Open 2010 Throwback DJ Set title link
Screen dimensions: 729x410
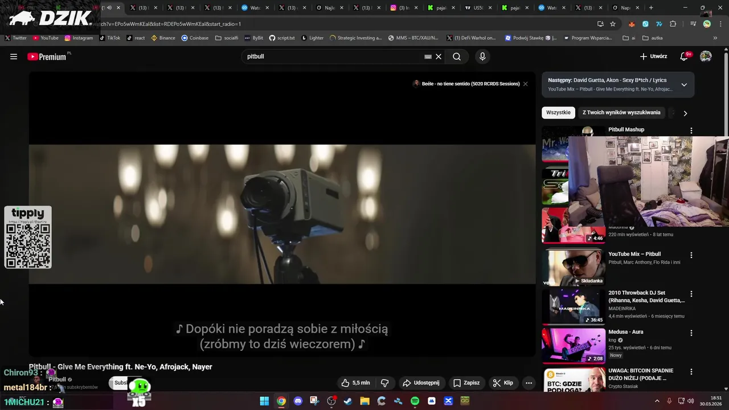(646, 297)
